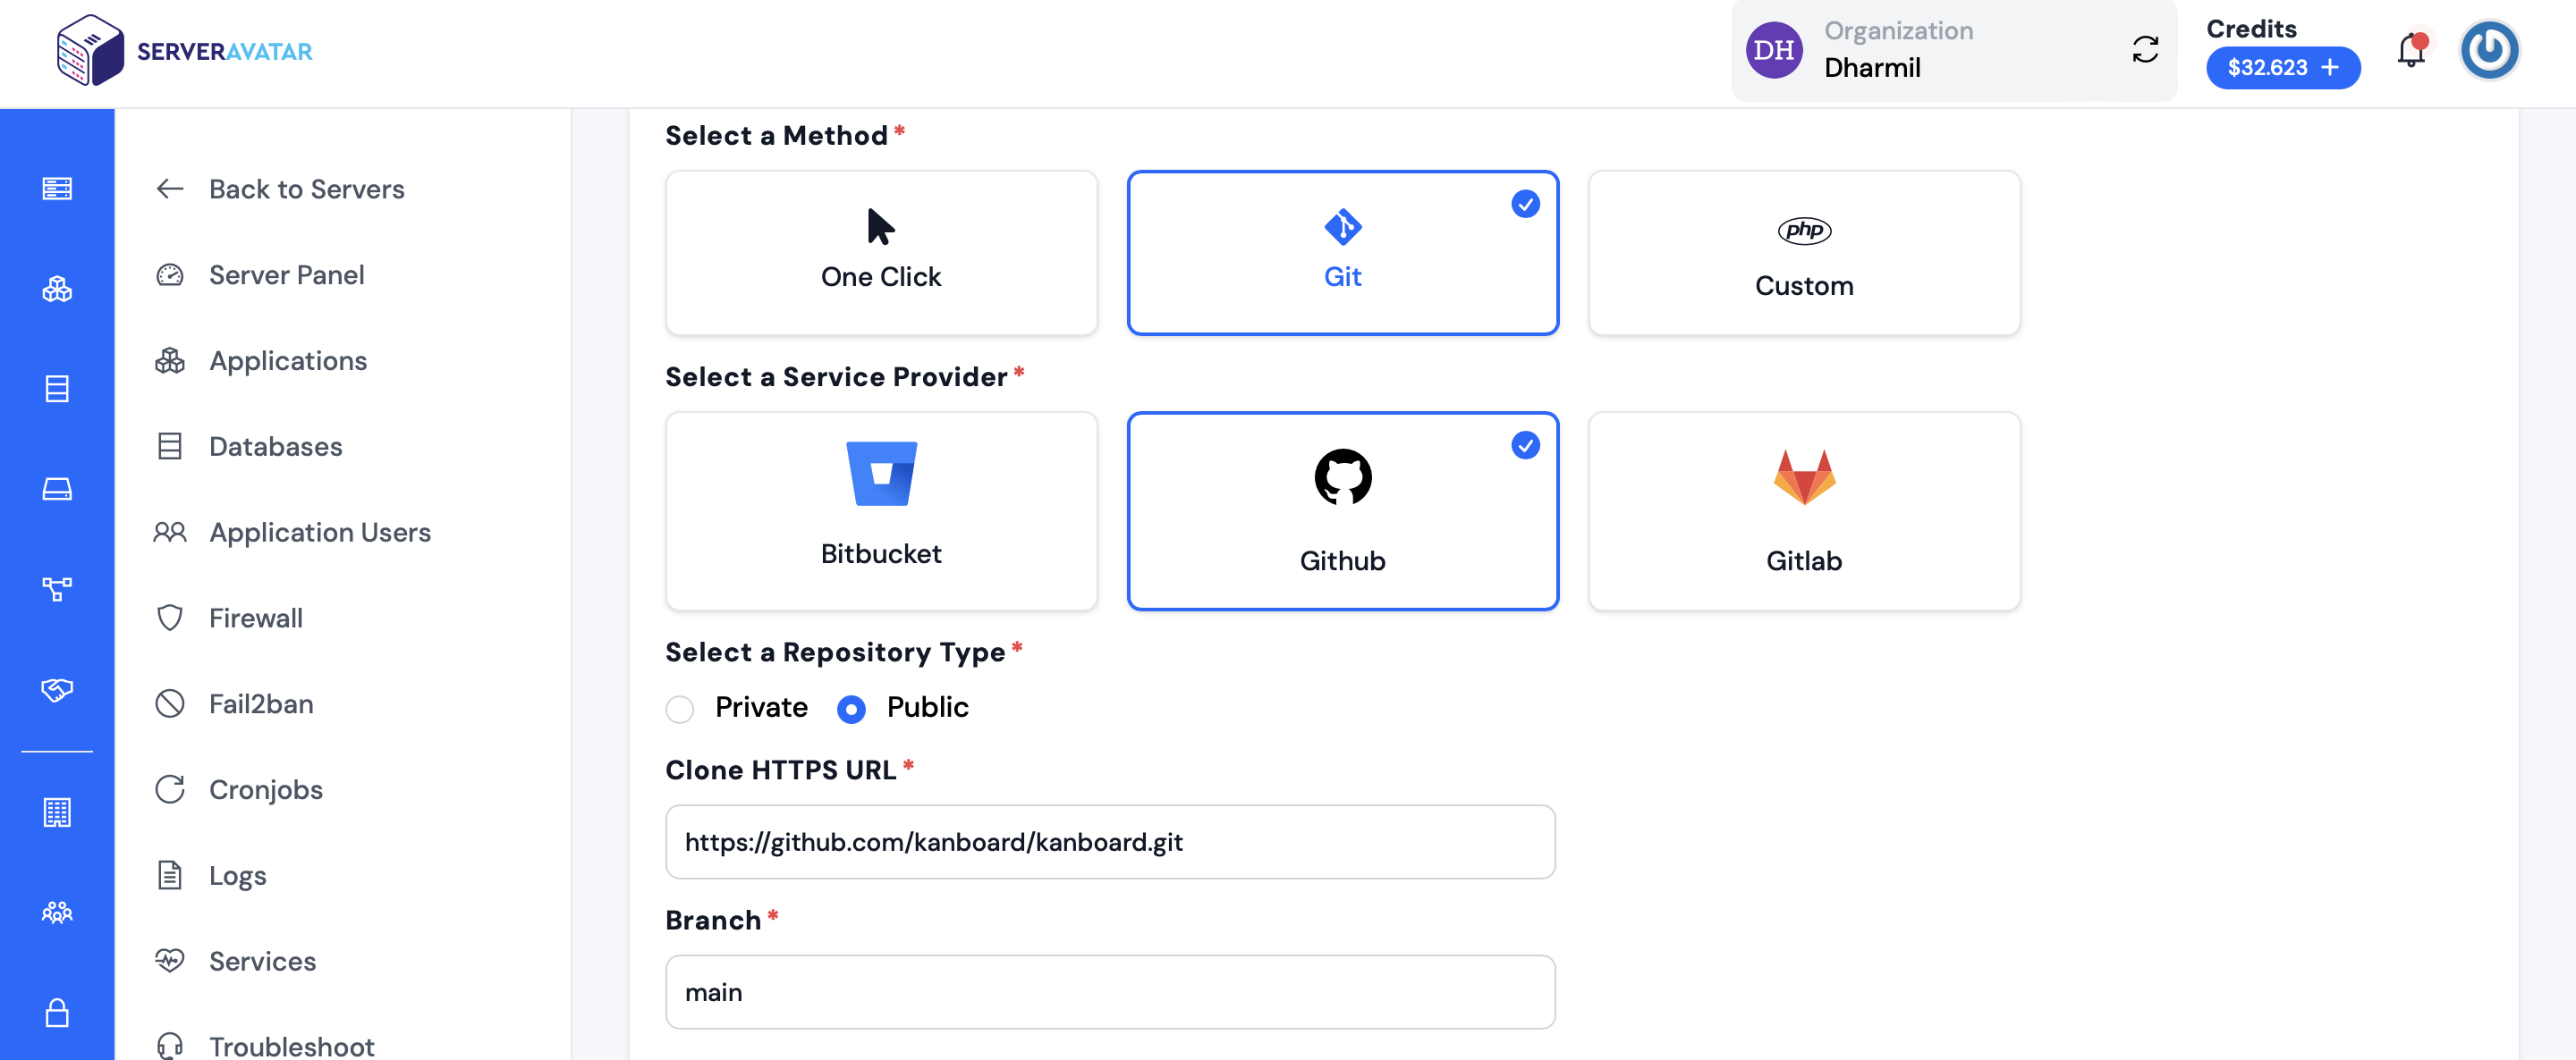Click the organization refresh arrows icon
Image resolution: width=2576 pixels, height=1060 pixels.
(x=2145, y=50)
